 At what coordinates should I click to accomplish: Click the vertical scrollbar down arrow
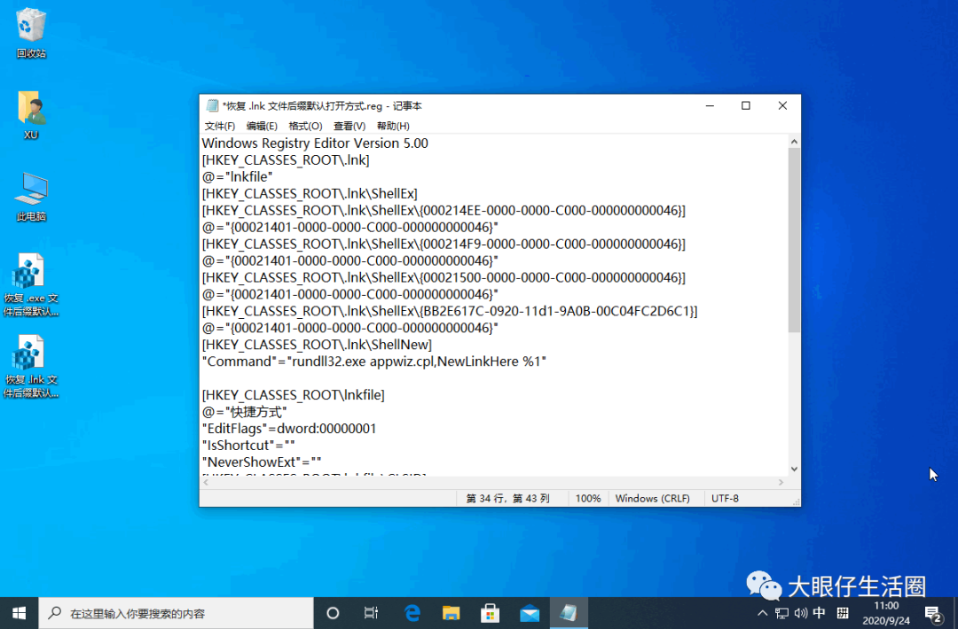click(794, 470)
